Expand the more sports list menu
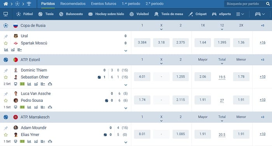This screenshot has height=146, width=272. pos(240,14)
